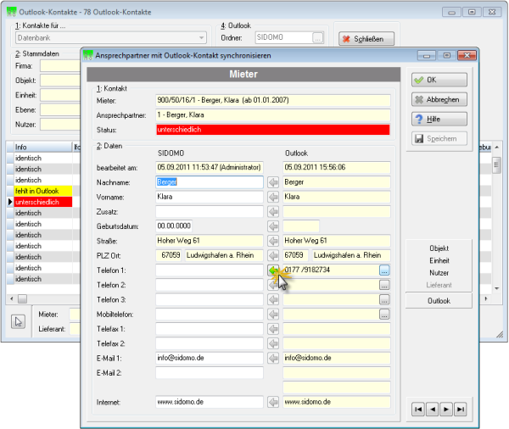Open the ellipsis button beside Outlook Telefon 1
Screen dimensions: 509x429
[384, 270]
